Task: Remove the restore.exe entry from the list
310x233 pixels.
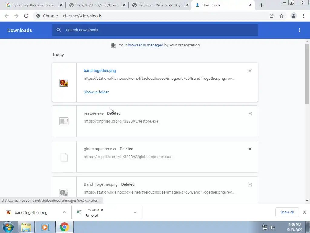Action: click(250, 113)
